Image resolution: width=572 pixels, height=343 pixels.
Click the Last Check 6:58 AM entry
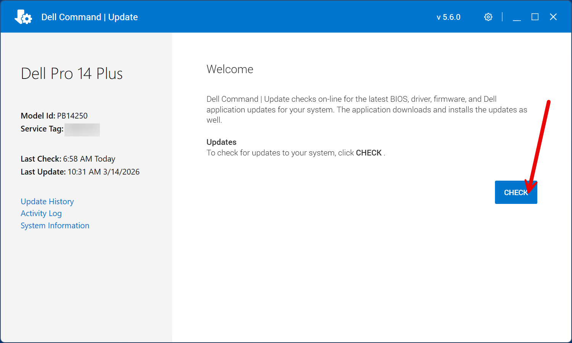tap(68, 159)
